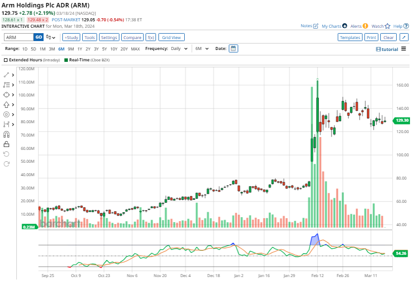
Task: Toggle the Real-Time Cboe BZX checkbox
Action: pyautogui.click(x=66, y=60)
